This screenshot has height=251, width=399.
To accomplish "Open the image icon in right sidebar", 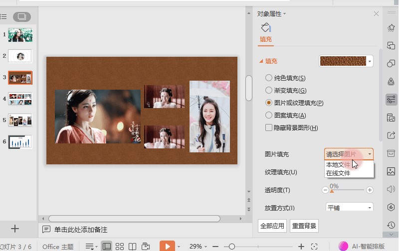I will click(391, 171).
